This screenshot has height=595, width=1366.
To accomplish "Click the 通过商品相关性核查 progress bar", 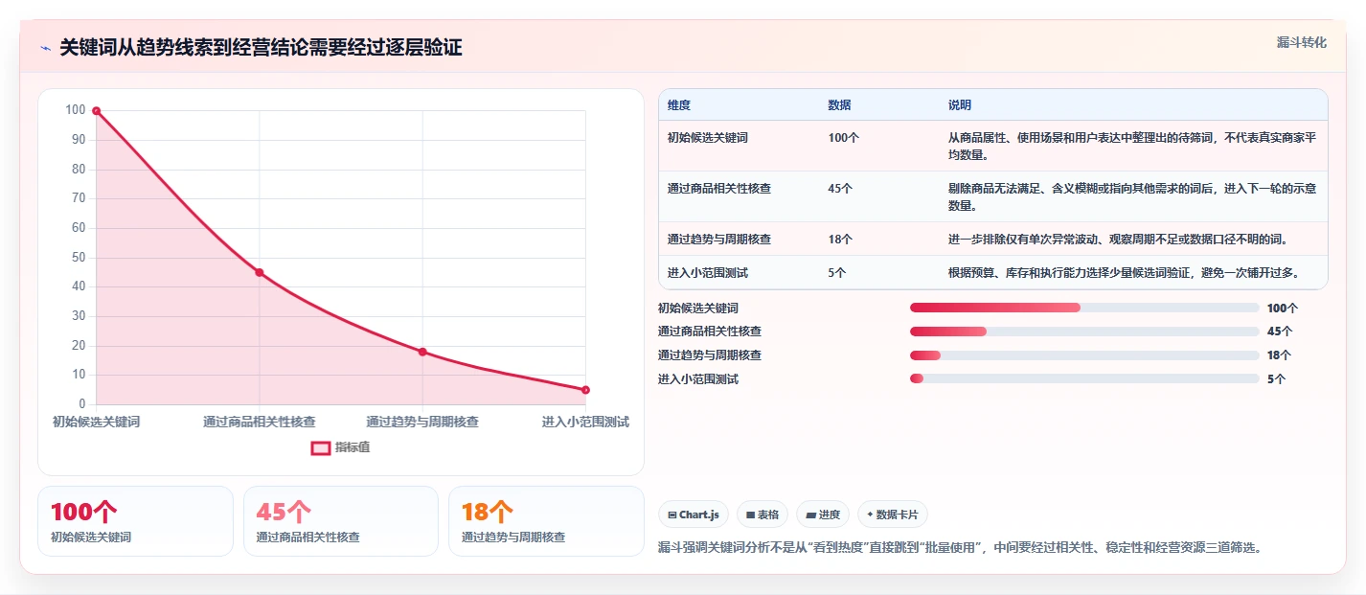I will [x=1084, y=332].
